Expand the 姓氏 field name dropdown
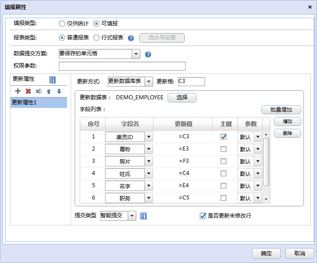The image size is (317, 263). (149, 174)
